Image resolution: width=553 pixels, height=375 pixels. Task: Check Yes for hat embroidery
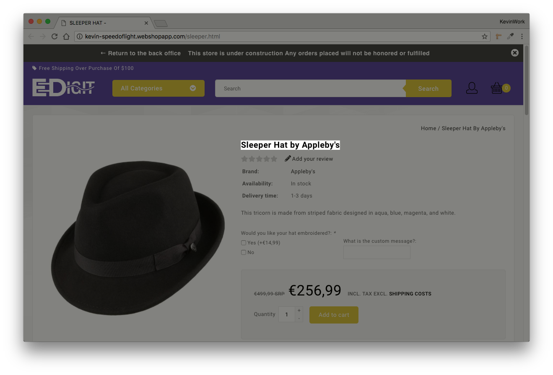click(244, 243)
